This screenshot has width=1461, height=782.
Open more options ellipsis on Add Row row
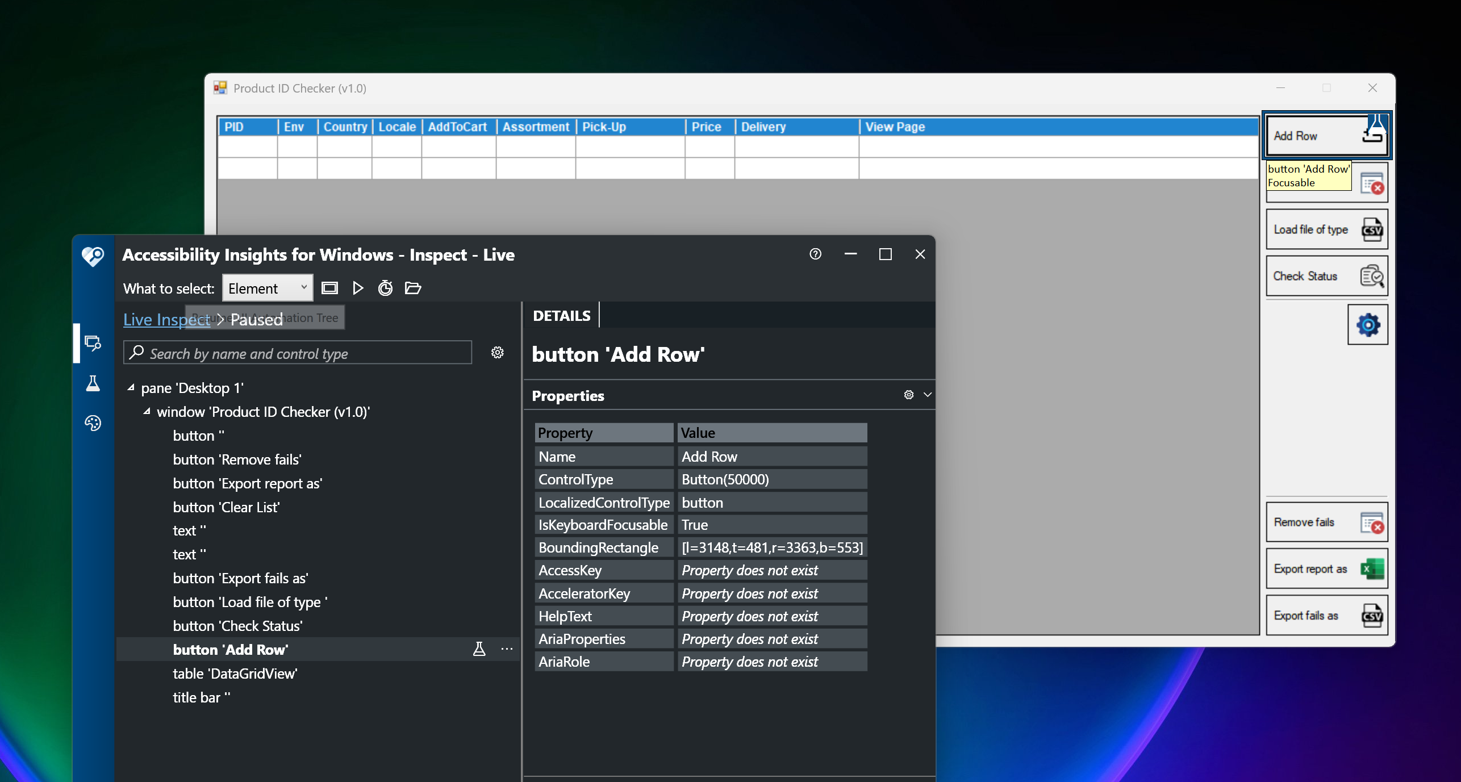point(507,649)
